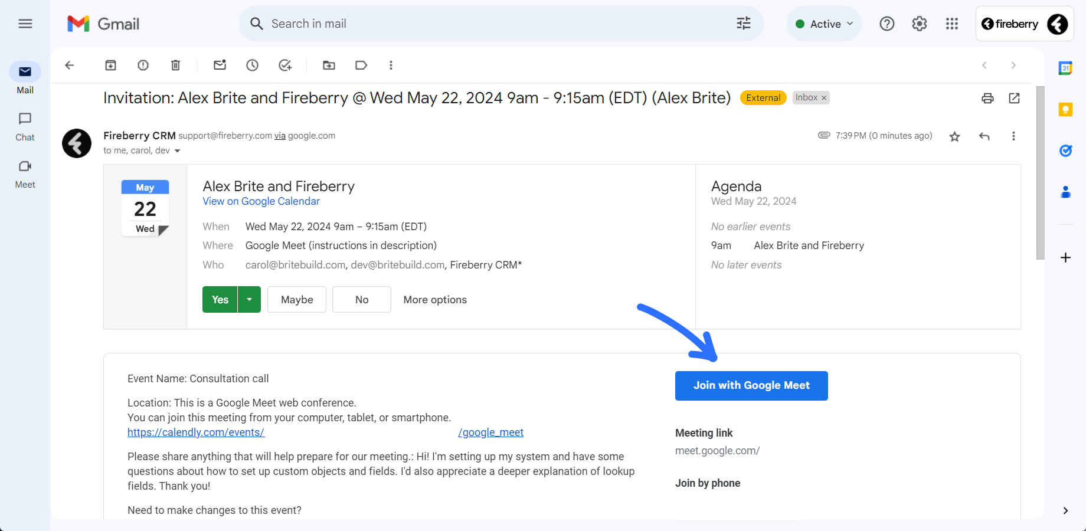The height and width of the screenshot is (531, 1086).
Task: Respond Maybe to the invitation
Action: (297, 300)
